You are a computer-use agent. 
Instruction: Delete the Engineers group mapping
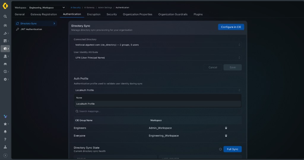[x=226, y=128]
